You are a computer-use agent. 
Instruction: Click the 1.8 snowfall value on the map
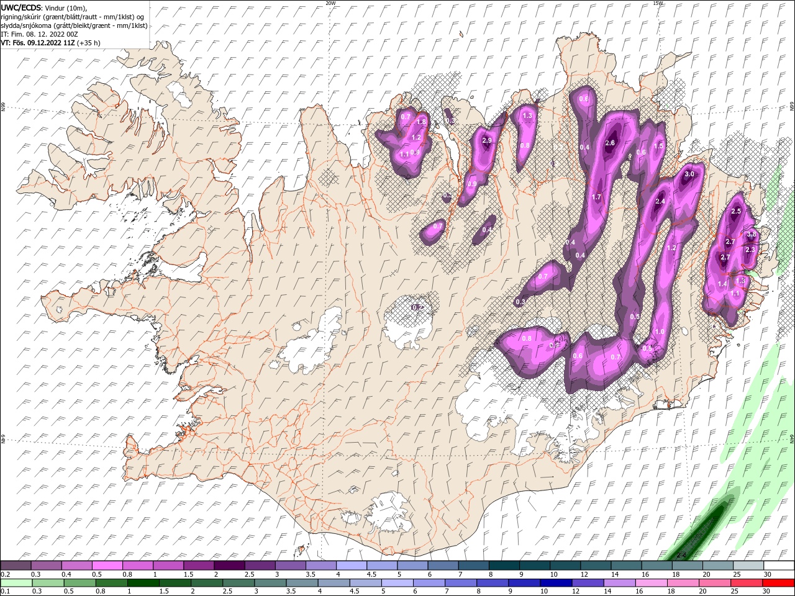click(x=422, y=122)
